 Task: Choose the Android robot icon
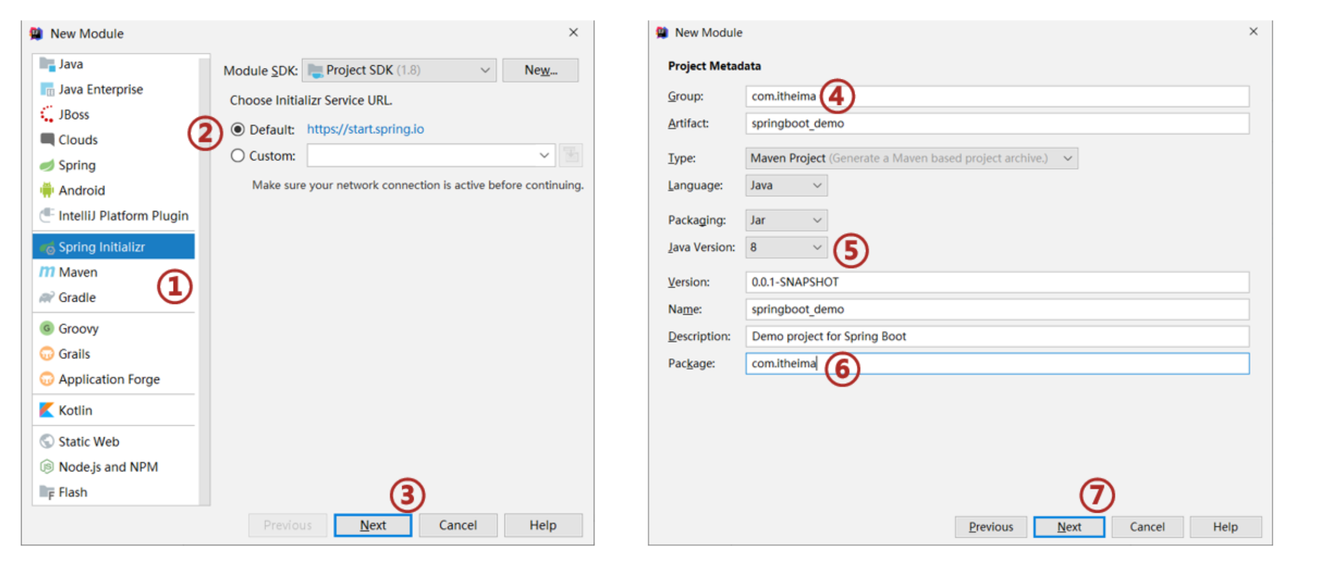pyautogui.click(x=47, y=190)
